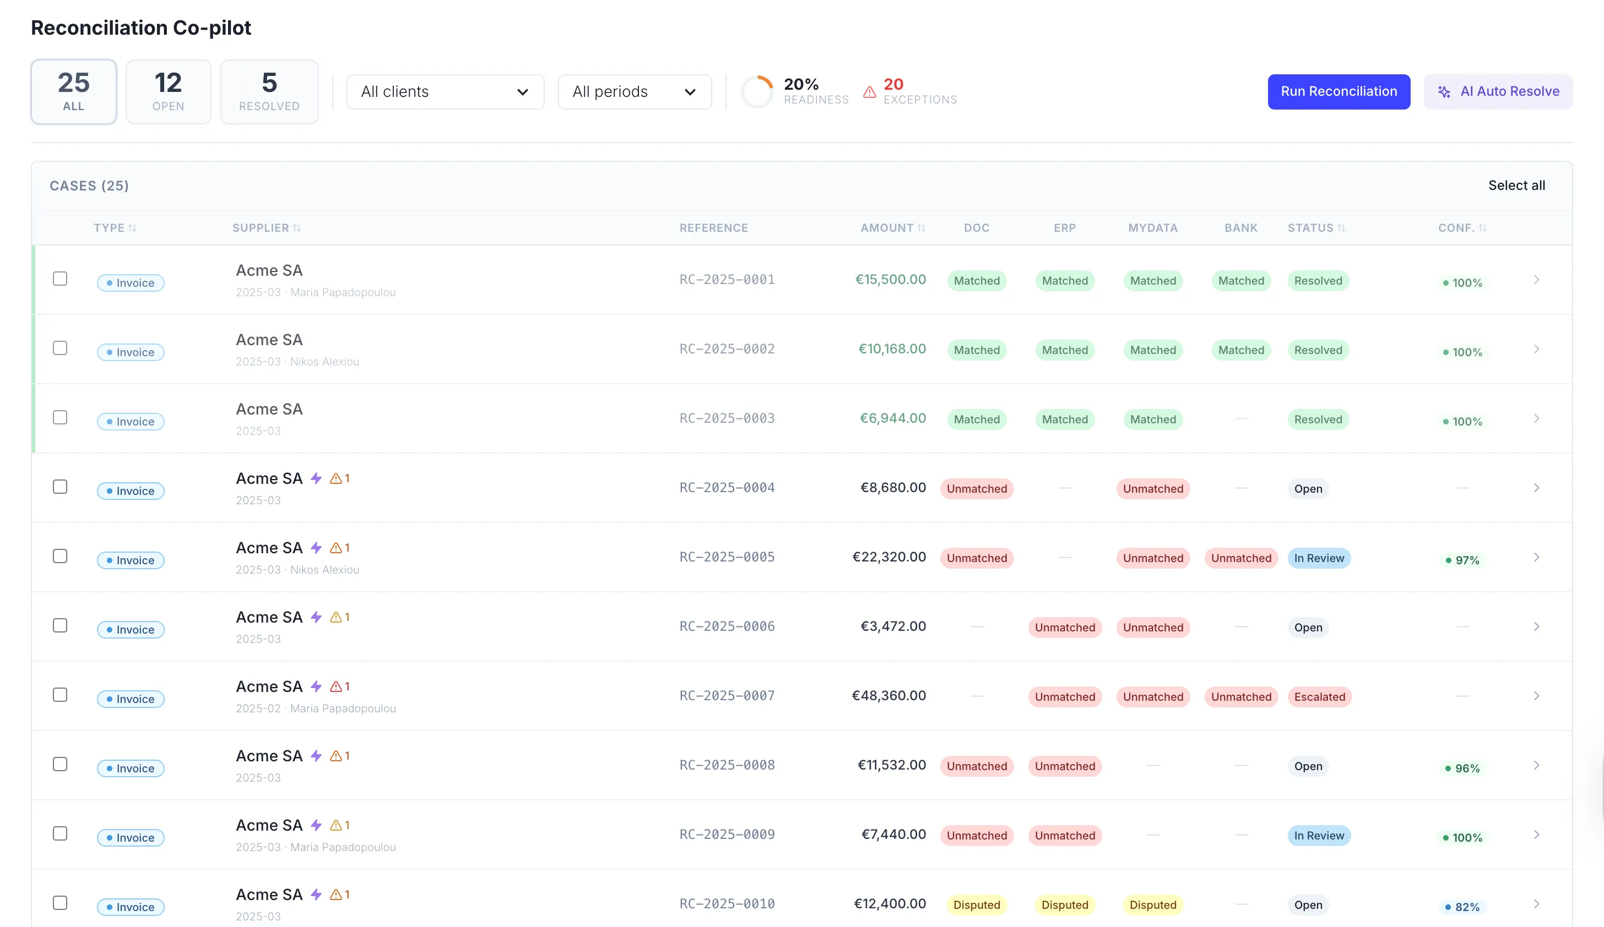Click the Reference column header
Screen dimensions: 1604x927
click(x=713, y=228)
